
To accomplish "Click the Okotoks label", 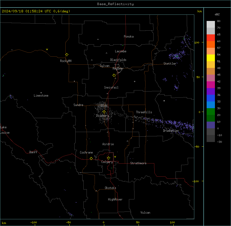I will pos(110,188).
